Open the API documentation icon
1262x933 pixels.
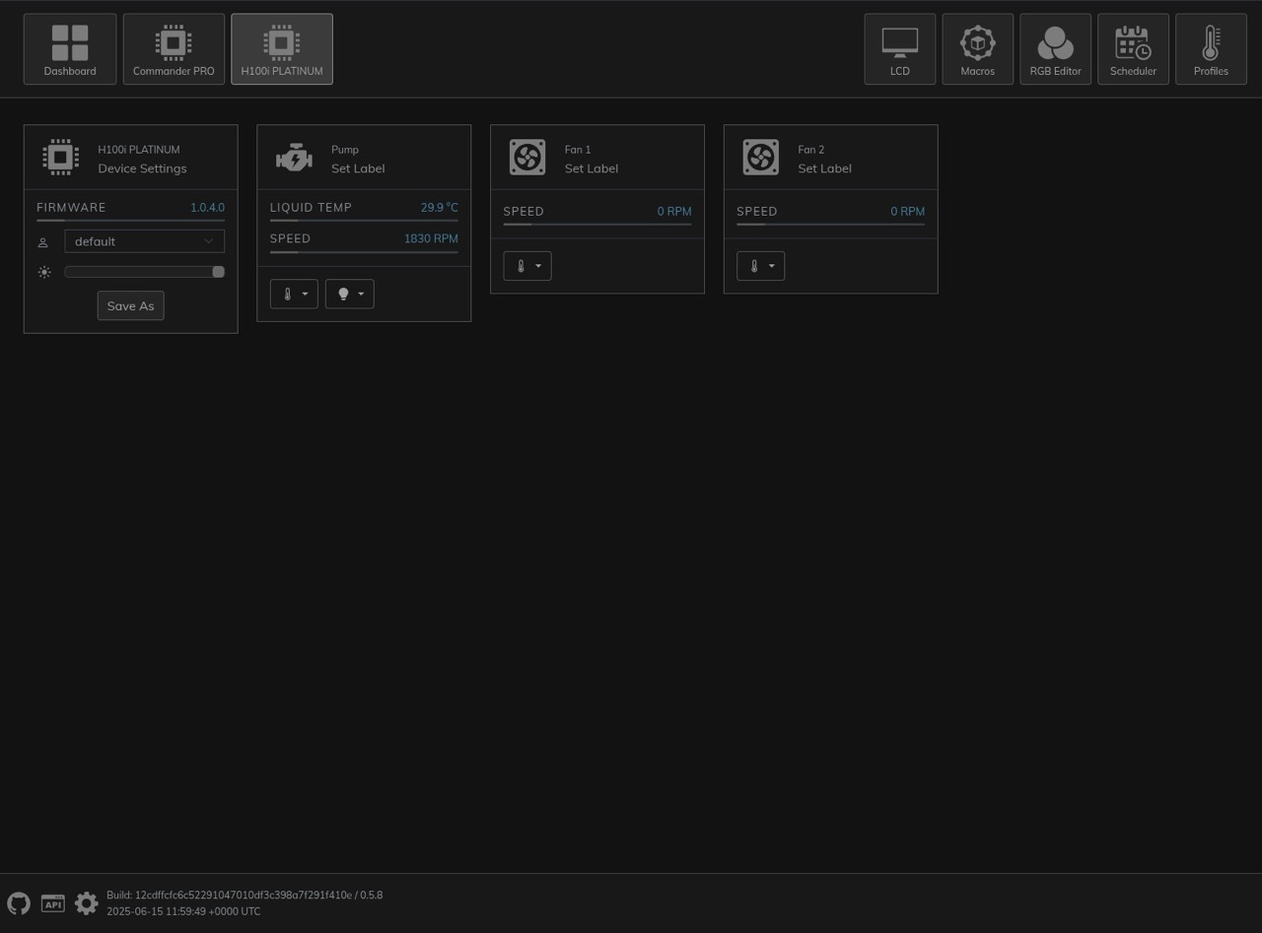[53, 903]
